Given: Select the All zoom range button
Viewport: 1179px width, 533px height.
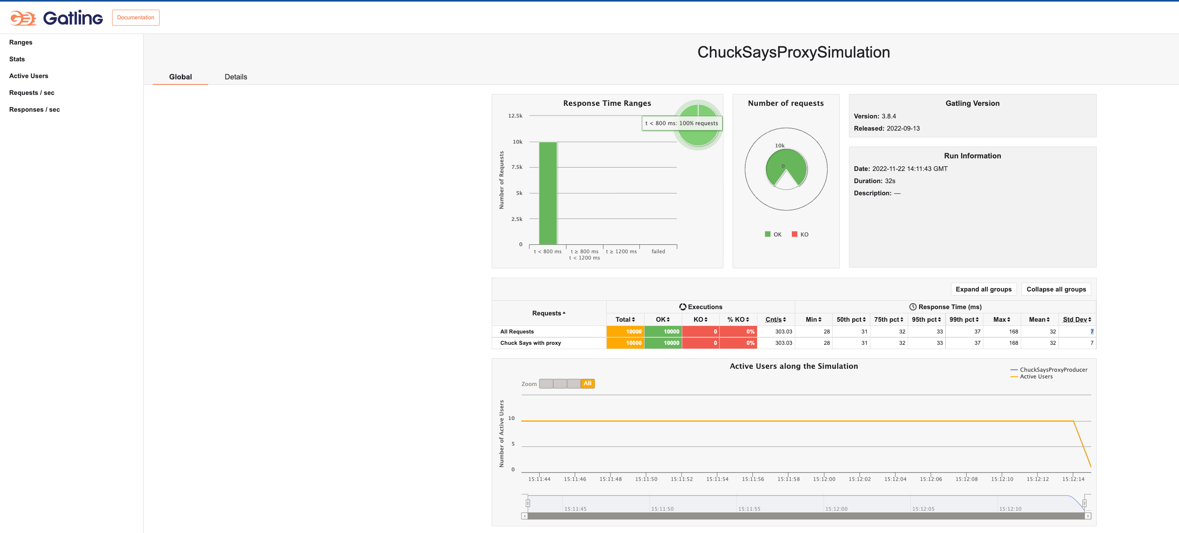Looking at the screenshot, I should 587,383.
